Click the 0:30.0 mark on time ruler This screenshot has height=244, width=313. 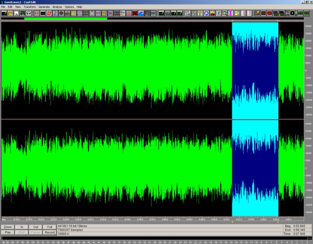[103, 219]
